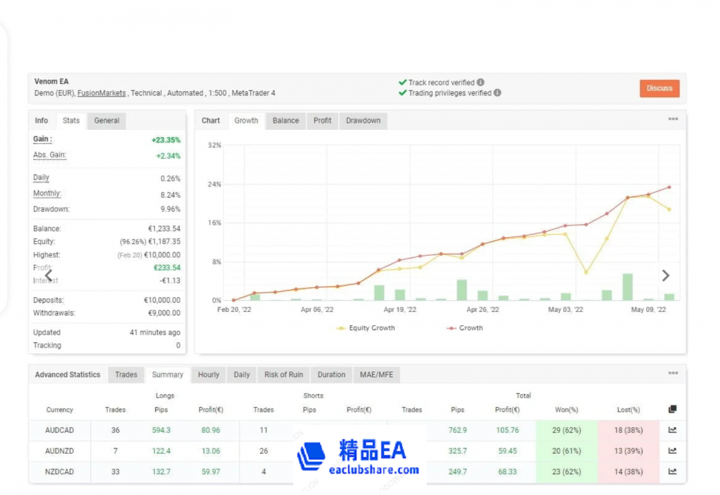The image size is (720, 495).
Task: Click the tallest green bar near May 09
Action: 627,287
